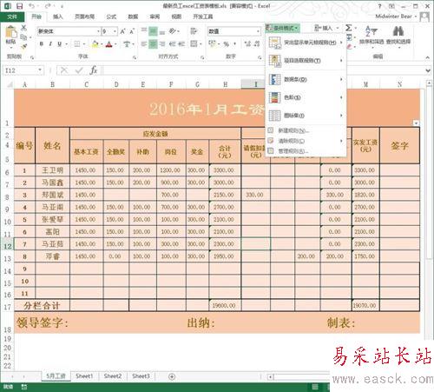Screen dimensions: 434x392
Task: Open the Data Bars submenu
Action: coord(306,79)
